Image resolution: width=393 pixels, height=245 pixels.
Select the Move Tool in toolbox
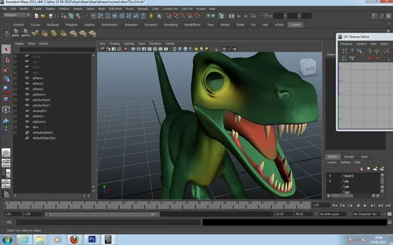tap(6, 79)
